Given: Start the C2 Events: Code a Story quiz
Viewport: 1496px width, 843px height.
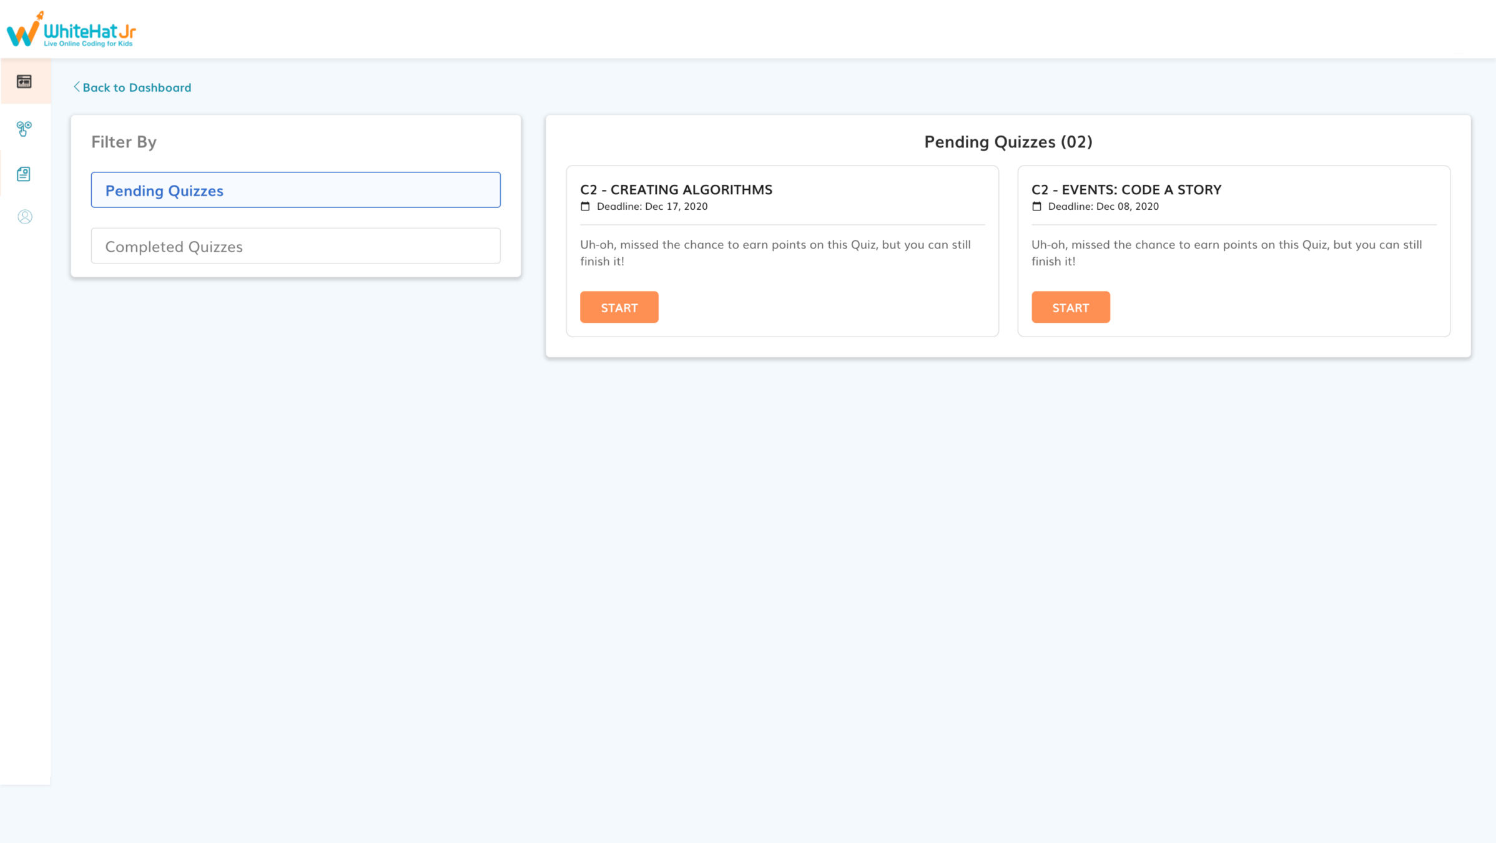Looking at the screenshot, I should (1070, 307).
